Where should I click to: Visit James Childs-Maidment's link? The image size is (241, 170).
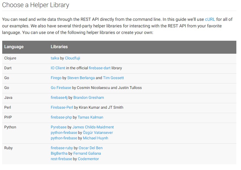(x=93, y=127)
